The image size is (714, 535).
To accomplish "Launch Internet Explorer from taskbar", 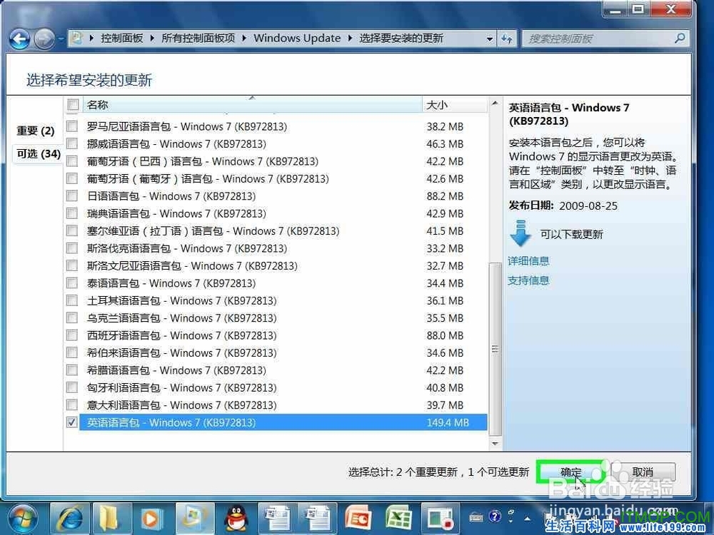I will tap(70, 519).
